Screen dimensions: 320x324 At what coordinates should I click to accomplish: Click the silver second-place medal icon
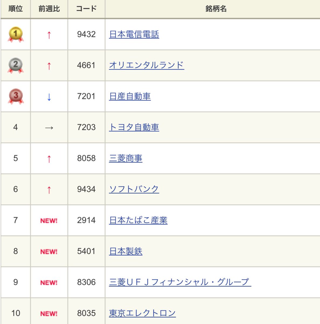[16, 65]
